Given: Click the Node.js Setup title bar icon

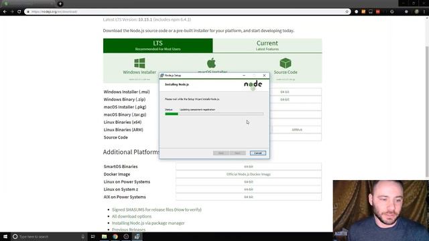Looking at the screenshot, I should pyautogui.click(x=162, y=76).
